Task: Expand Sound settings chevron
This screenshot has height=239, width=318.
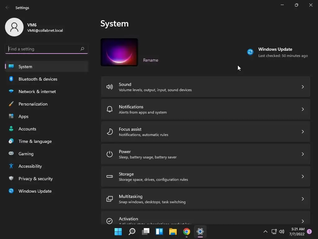Action: 302,87
